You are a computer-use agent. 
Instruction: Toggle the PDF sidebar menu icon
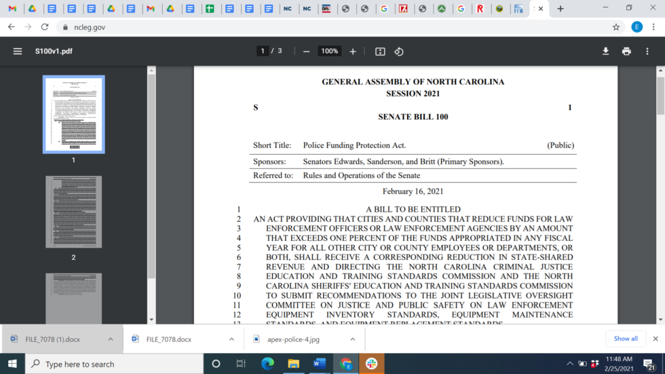18,52
